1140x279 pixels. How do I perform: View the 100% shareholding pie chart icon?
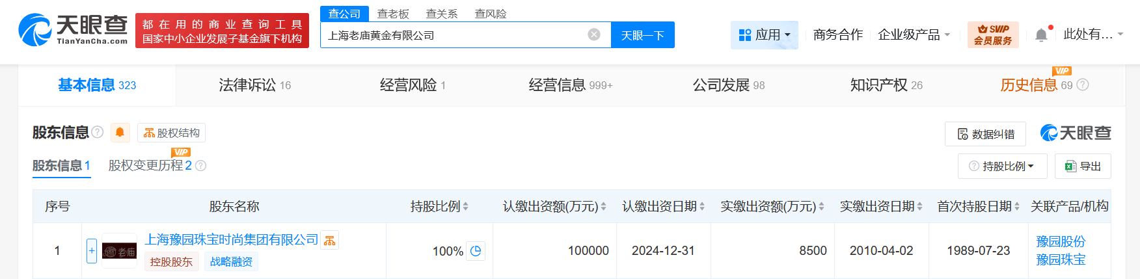click(476, 251)
